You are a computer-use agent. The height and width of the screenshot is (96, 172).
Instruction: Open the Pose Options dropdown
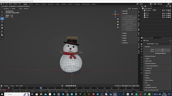click(x=135, y=9)
